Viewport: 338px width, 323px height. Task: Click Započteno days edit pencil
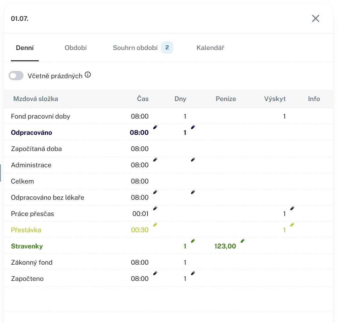[x=193, y=273]
